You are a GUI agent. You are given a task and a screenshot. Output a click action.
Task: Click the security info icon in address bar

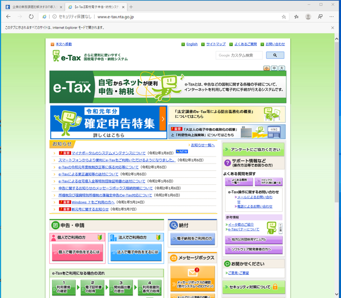click(54, 17)
